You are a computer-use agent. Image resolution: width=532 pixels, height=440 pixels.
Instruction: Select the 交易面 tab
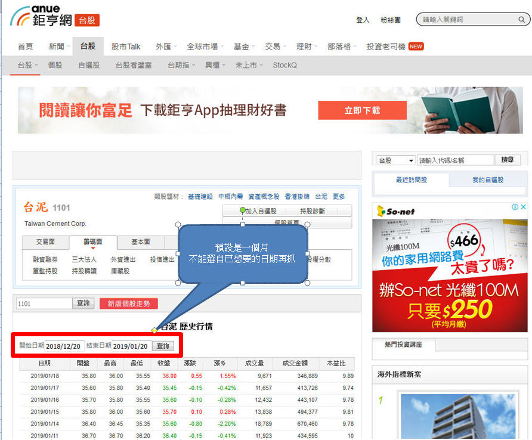pos(45,242)
